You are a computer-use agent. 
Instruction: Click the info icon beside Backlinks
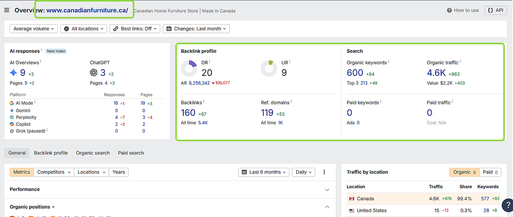tap(204, 102)
